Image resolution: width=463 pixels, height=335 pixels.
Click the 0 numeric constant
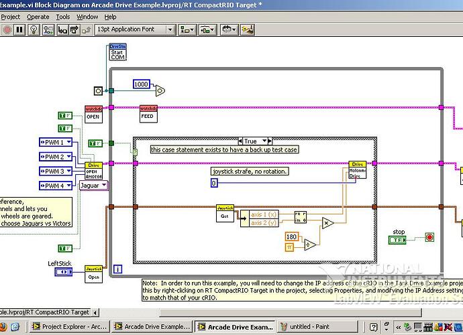click(x=214, y=183)
